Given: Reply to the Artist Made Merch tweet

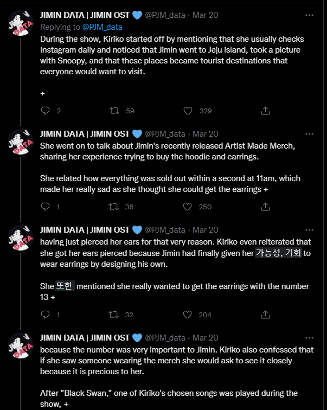Looking at the screenshot, I should pos(45,207).
